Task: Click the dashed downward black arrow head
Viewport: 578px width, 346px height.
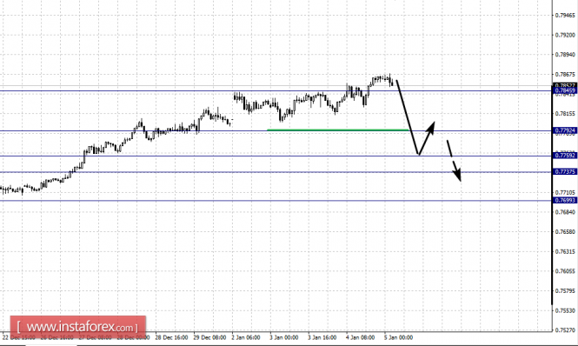Action: 457,175
